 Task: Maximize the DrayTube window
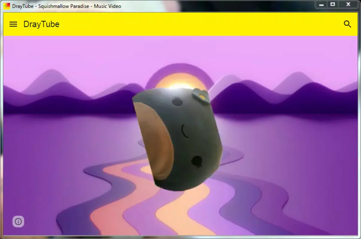[333, 4]
